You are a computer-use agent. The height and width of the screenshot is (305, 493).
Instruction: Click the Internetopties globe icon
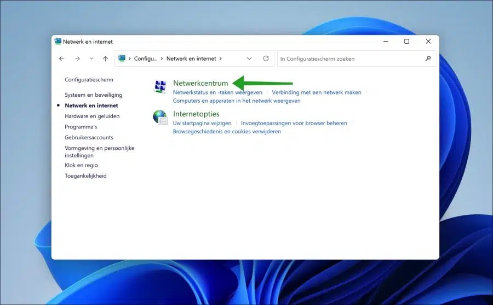tap(160, 118)
